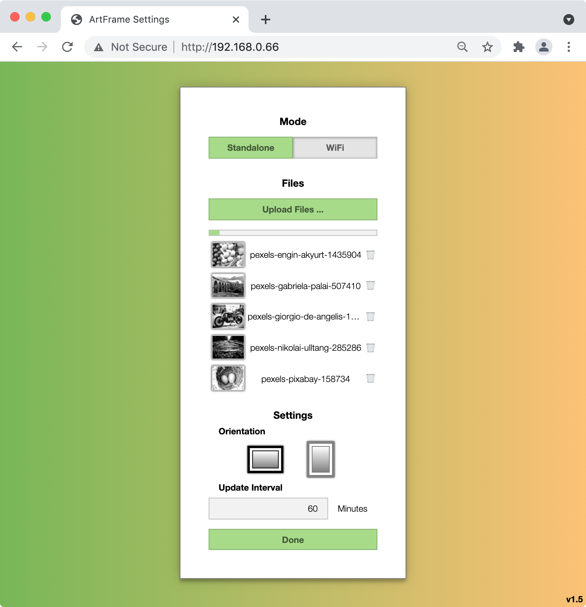Click the Upload Files button
Screen dimensions: 586x607
293,209
